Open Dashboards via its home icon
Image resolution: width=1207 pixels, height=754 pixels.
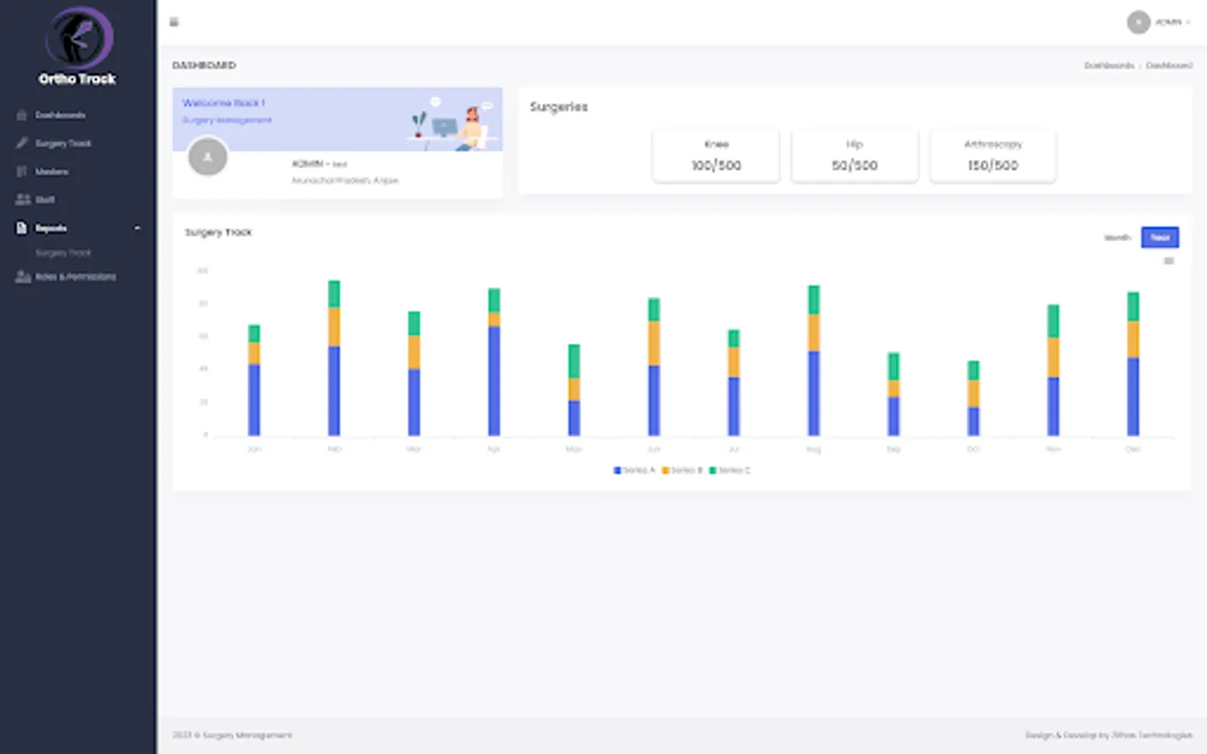point(22,115)
